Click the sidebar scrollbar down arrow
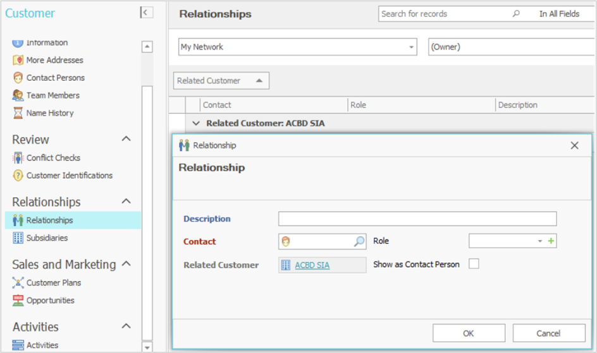Image resolution: width=597 pixels, height=353 pixels. point(147,347)
